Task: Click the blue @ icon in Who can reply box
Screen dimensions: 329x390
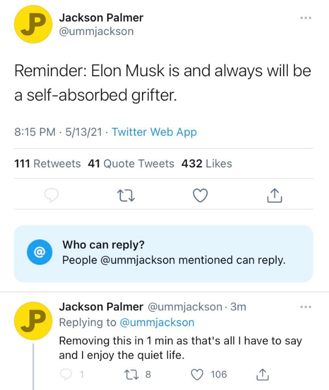Action: [x=39, y=252]
